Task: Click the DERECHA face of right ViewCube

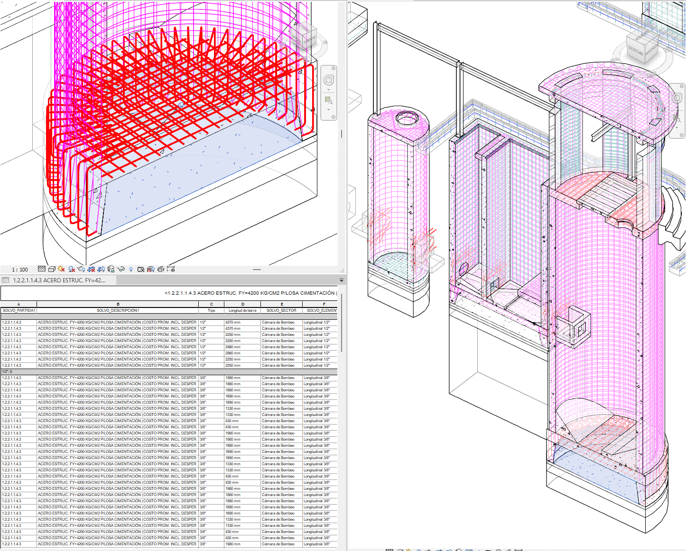Action: (x=636, y=50)
